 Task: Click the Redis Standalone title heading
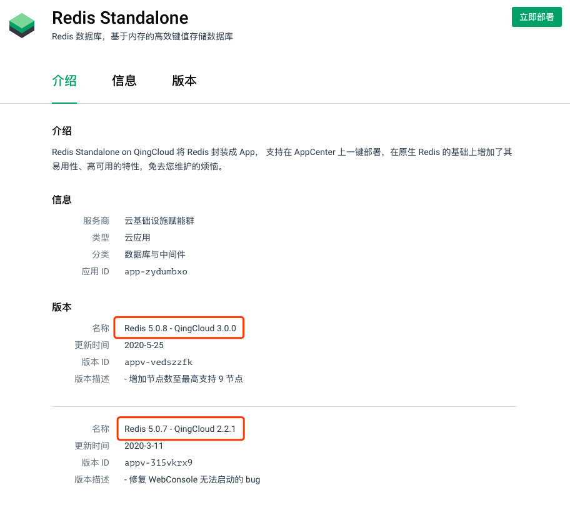[x=121, y=17]
